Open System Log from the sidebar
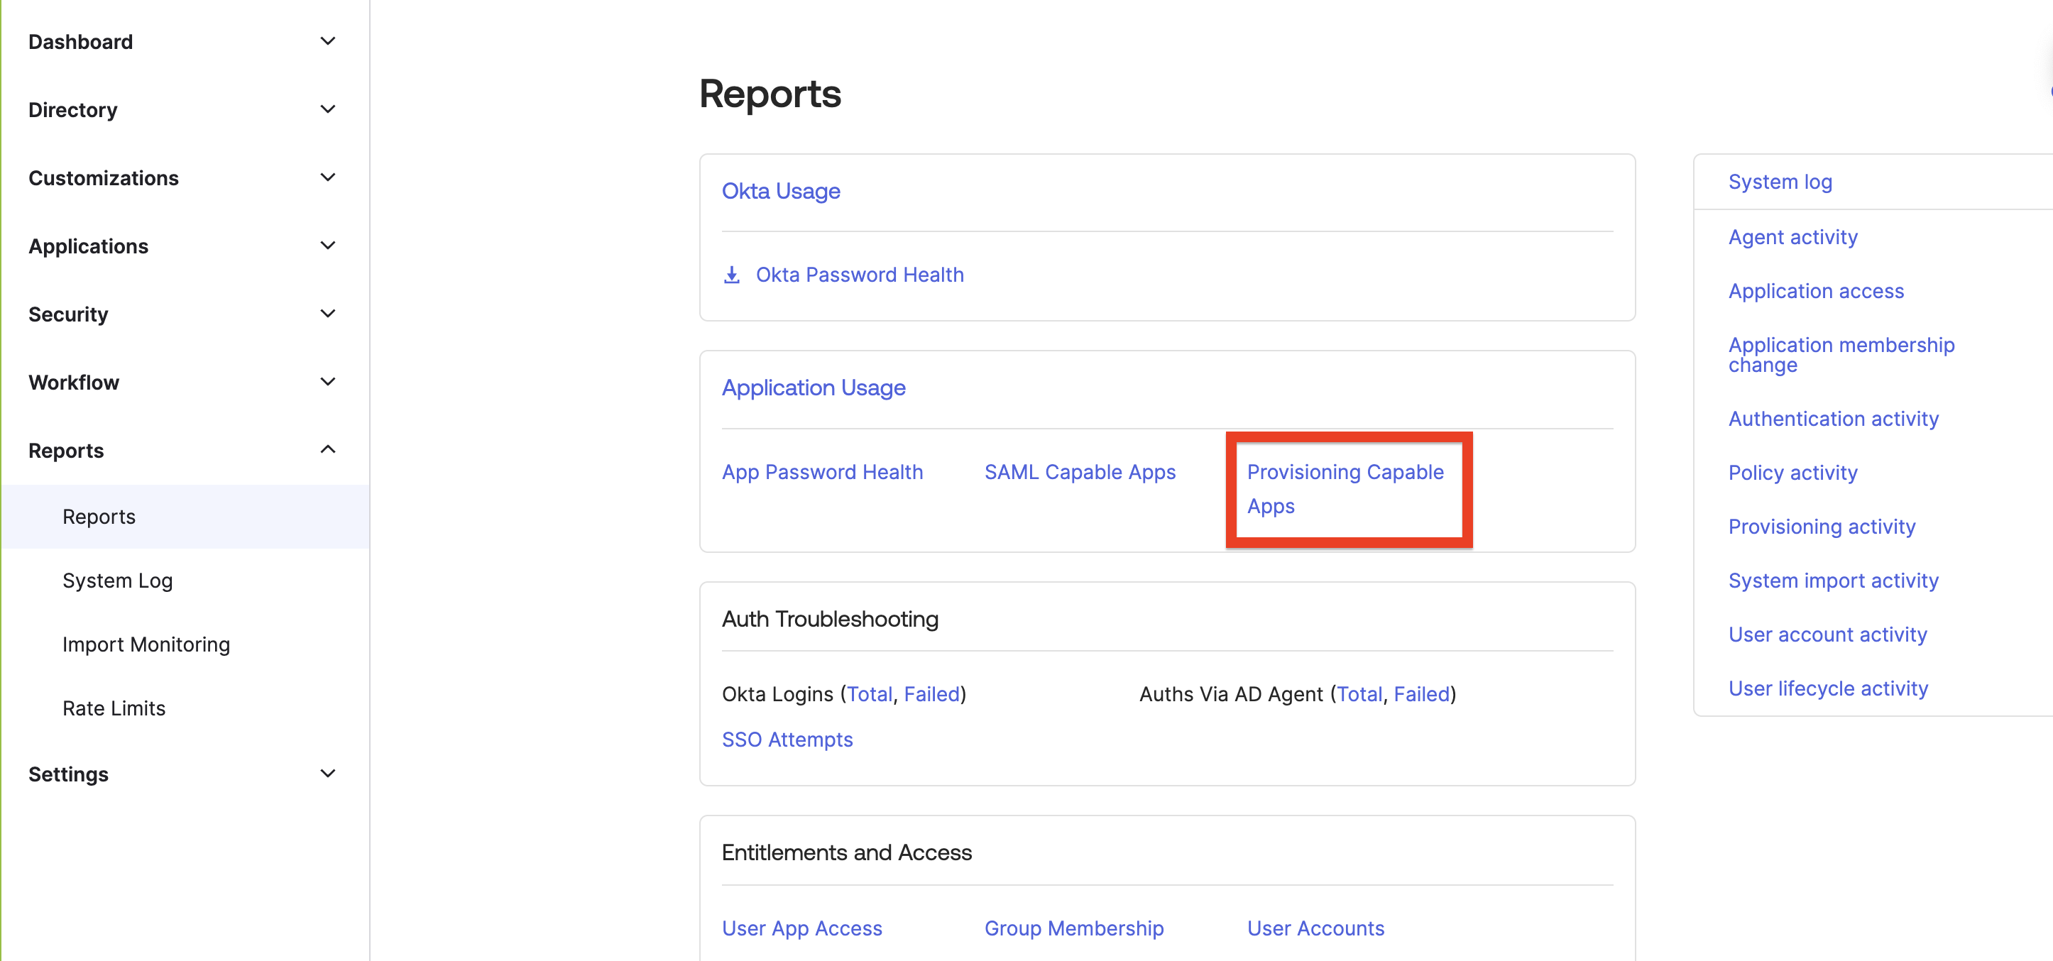Screen dimensions: 2053x961 tap(117, 580)
